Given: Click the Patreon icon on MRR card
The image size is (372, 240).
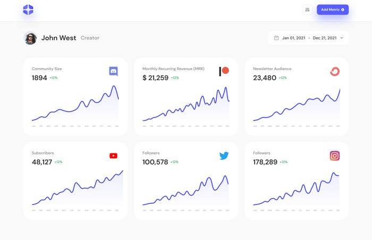Looking at the screenshot, I should (224, 71).
